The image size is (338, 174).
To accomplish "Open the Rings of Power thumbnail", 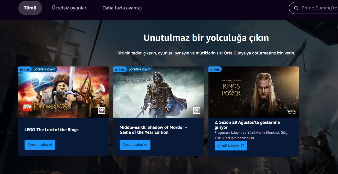I will (254, 92).
